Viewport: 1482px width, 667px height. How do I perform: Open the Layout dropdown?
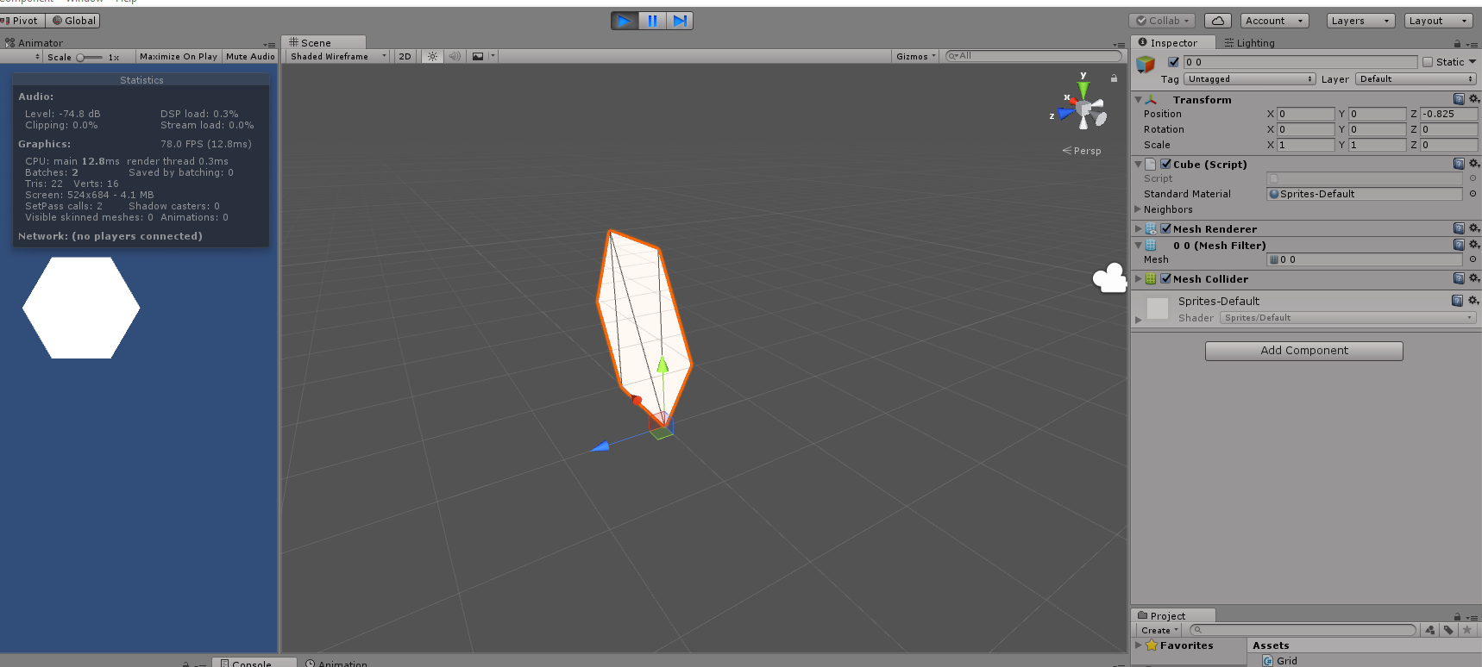[x=1438, y=21]
